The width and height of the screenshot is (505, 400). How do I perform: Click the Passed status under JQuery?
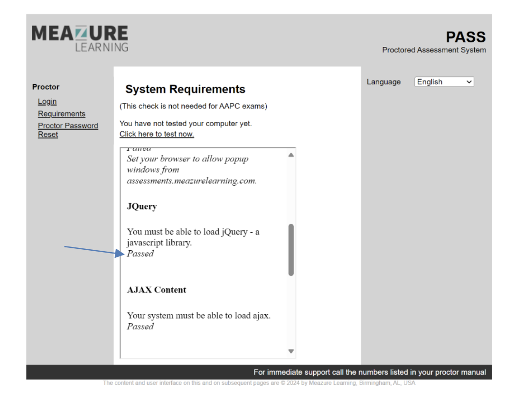point(140,254)
